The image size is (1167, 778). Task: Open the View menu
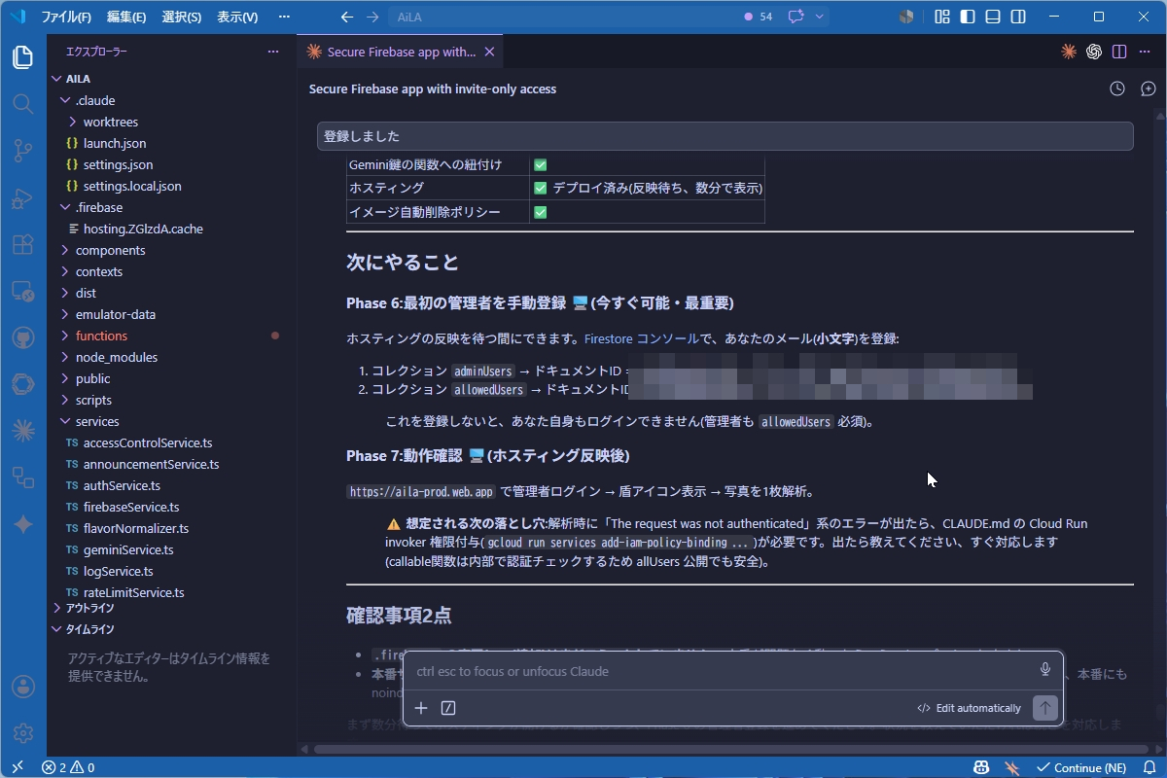[237, 17]
